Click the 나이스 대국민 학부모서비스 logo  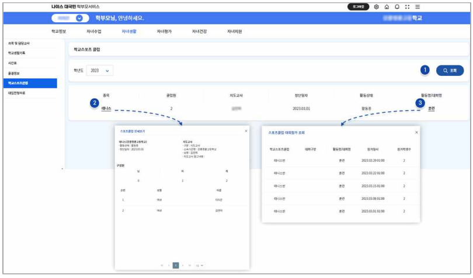75,6
